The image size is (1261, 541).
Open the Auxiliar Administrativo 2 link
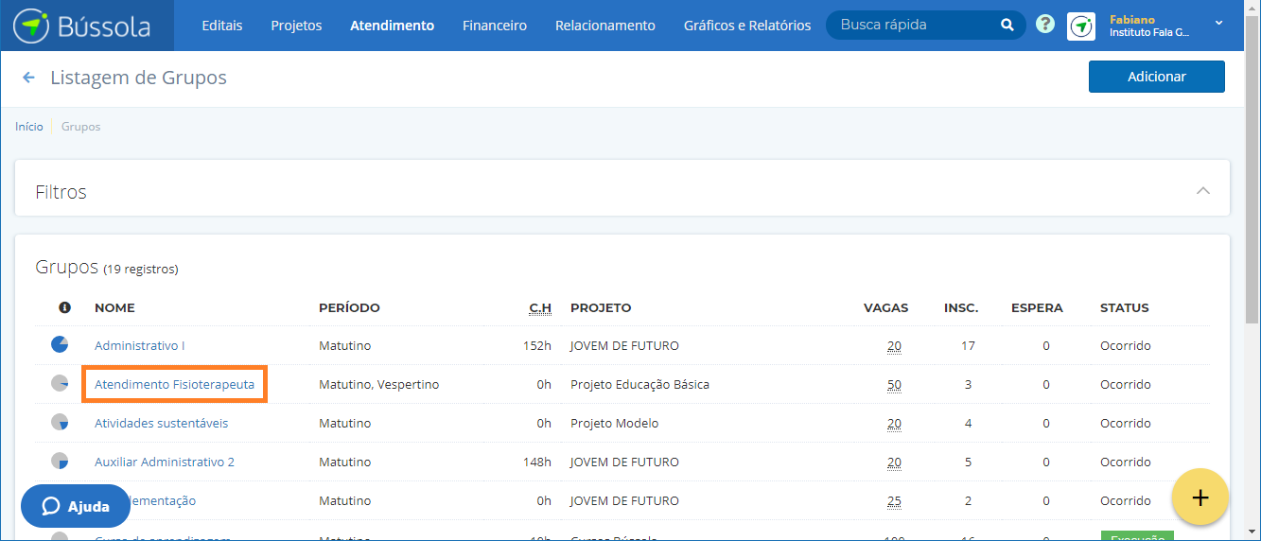164,462
